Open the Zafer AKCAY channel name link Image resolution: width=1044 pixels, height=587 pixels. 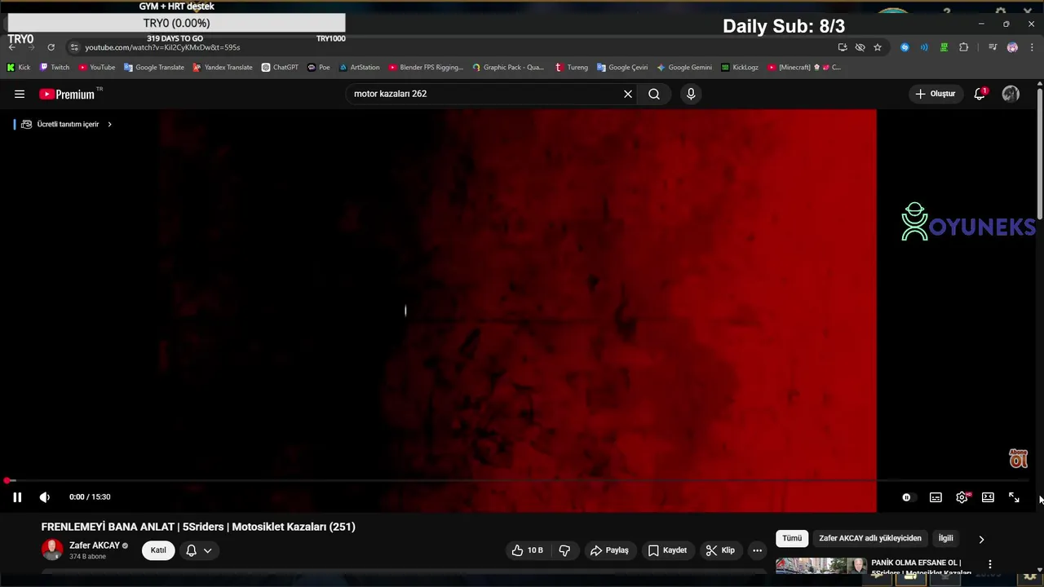click(x=95, y=545)
